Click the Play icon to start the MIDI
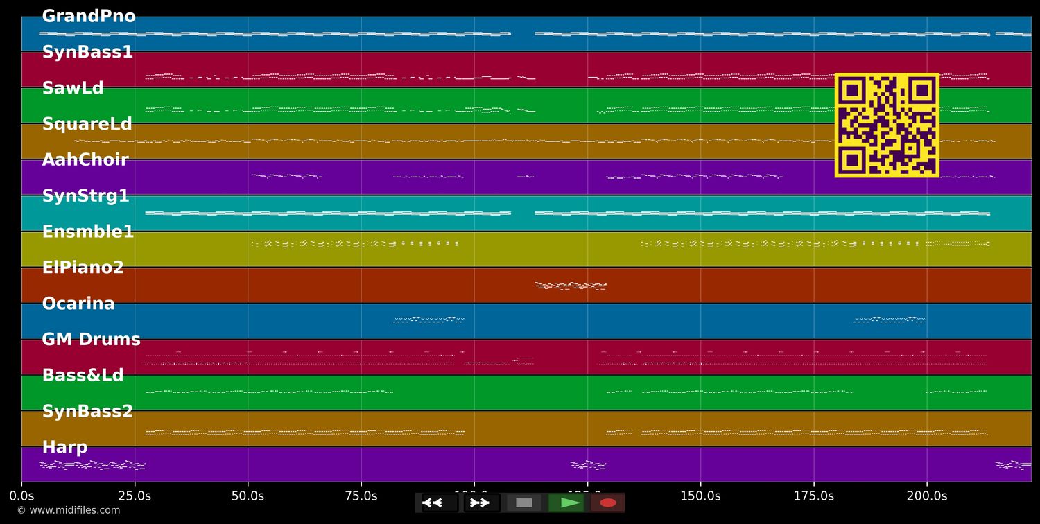This screenshot has width=1040, height=524. pos(567,503)
